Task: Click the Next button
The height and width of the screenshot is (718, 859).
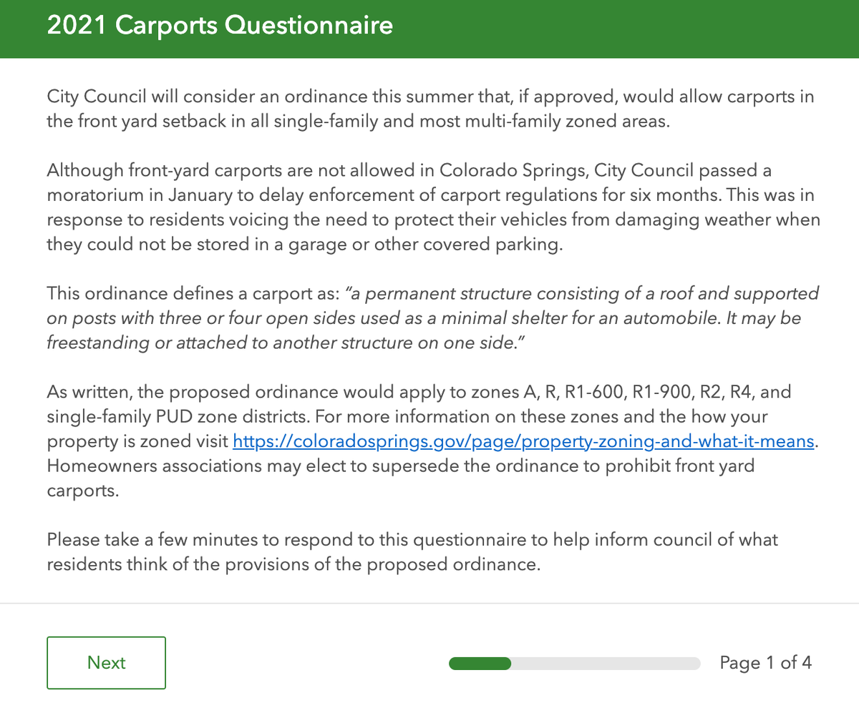Action: coord(106,663)
